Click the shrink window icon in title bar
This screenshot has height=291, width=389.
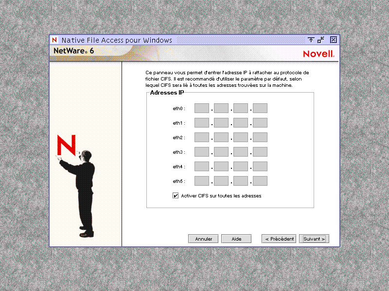(321, 40)
